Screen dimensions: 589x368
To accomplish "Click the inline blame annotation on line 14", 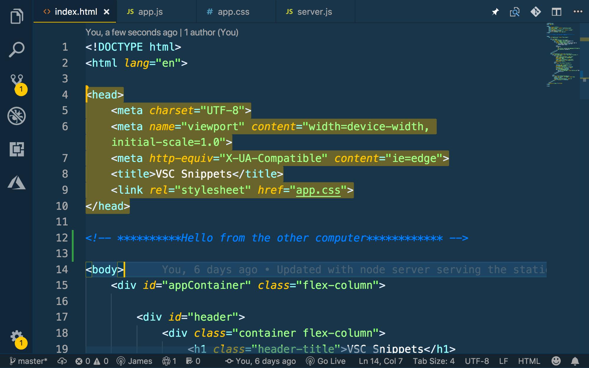I will click(x=354, y=270).
